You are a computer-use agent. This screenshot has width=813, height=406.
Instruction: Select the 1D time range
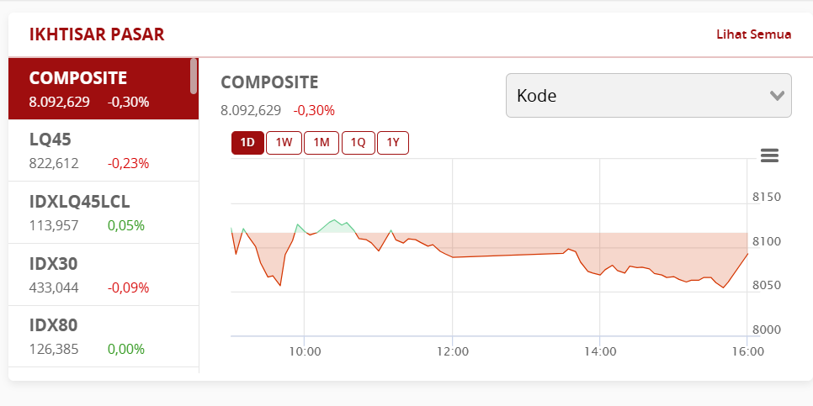coord(247,143)
